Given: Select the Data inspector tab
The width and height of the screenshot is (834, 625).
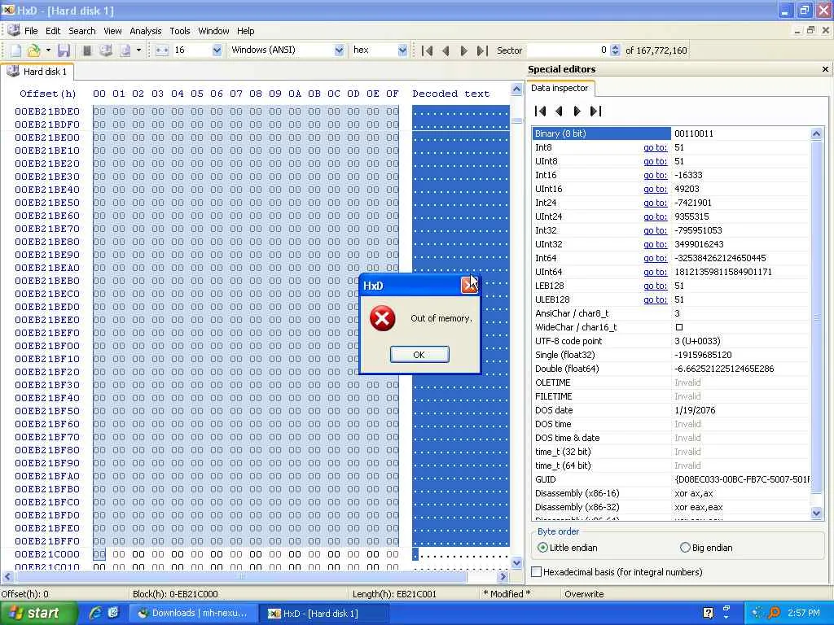Looking at the screenshot, I should 560,88.
